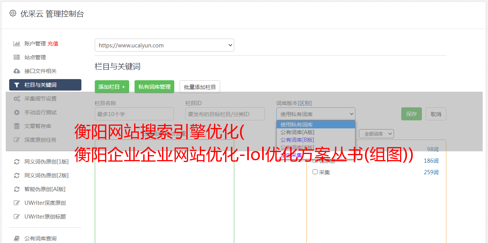
Task: Click the funnel icon beside 栏目与关键词
Action: pos(17,85)
